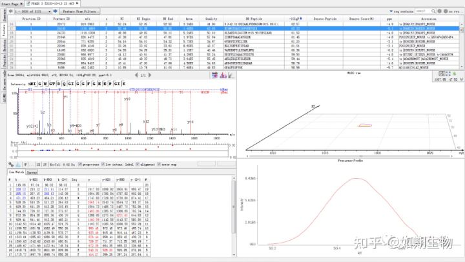Select the row with -10lgP 58.79
465x262 pixels.
(234, 63)
